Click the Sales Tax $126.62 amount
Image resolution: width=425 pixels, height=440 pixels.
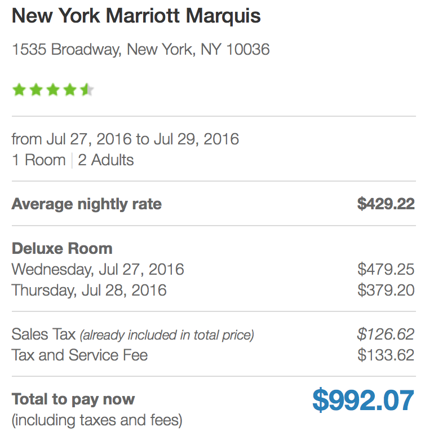[x=386, y=334]
